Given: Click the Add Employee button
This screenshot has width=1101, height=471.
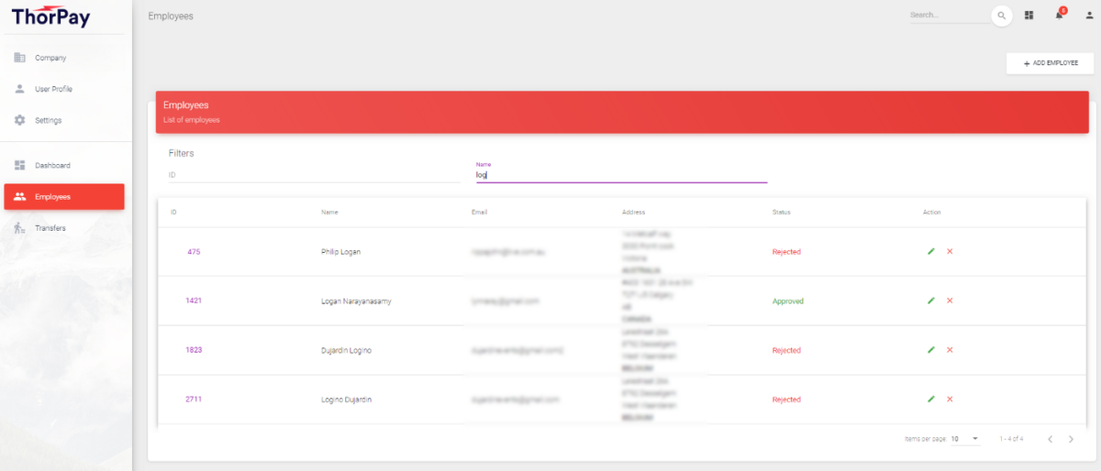Looking at the screenshot, I should point(1050,63).
